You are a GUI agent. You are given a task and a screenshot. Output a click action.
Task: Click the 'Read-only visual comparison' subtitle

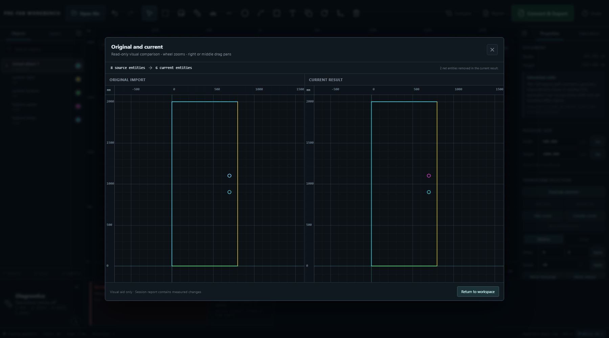171,54
